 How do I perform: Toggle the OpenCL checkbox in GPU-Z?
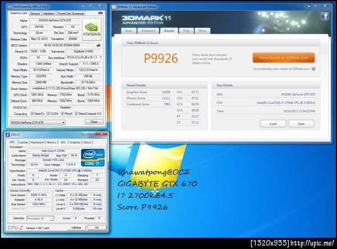point(32,114)
